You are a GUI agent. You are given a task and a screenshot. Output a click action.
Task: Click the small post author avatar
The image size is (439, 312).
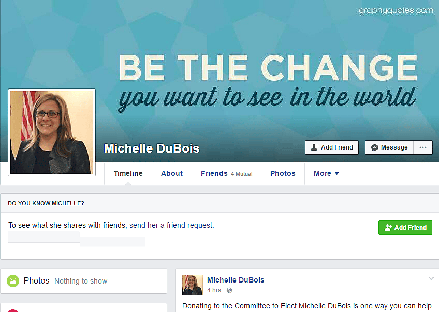193,285
